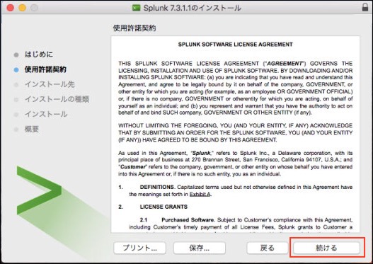Screen dimensions: 373x264
Task: Click the Purchased Software clause heading
Action: 188,219
